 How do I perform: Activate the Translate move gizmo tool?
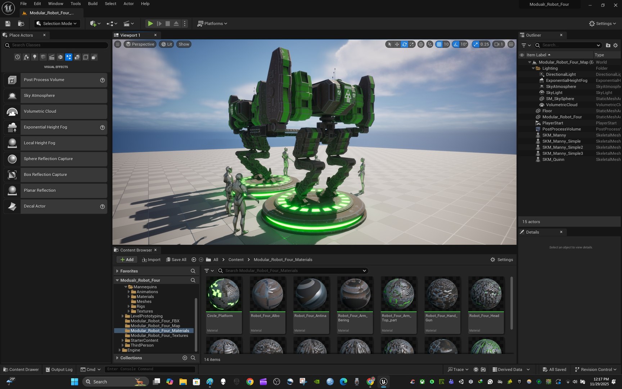tap(397, 44)
